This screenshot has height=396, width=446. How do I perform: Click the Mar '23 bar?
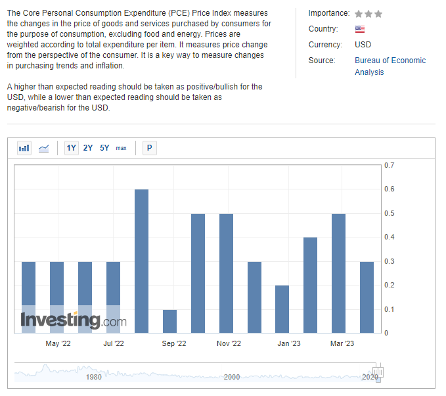click(x=338, y=273)
